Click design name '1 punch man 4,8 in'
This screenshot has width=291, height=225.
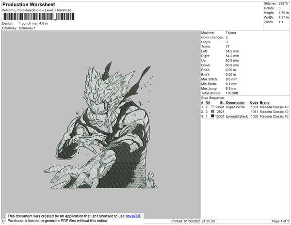[33, 24]
